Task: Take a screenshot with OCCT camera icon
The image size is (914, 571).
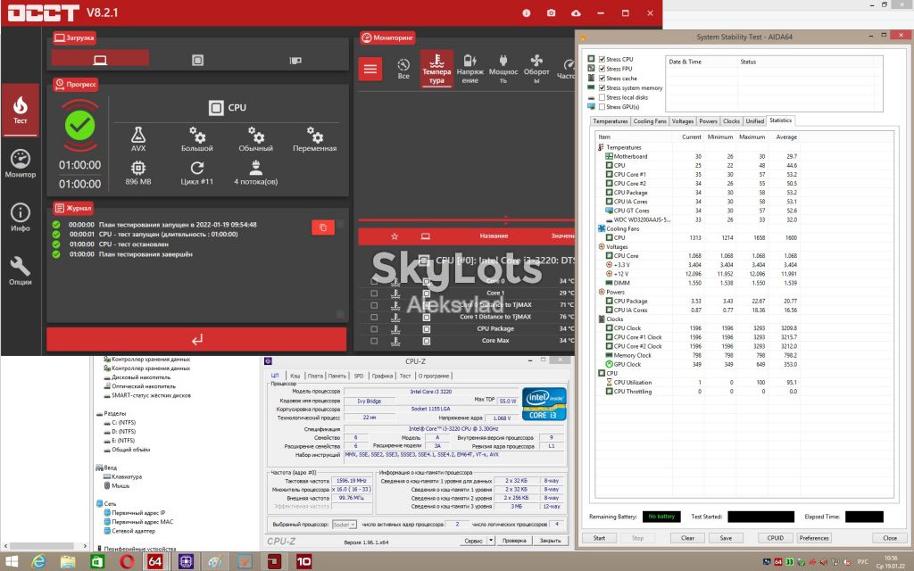Action: [x=551, y=12]
